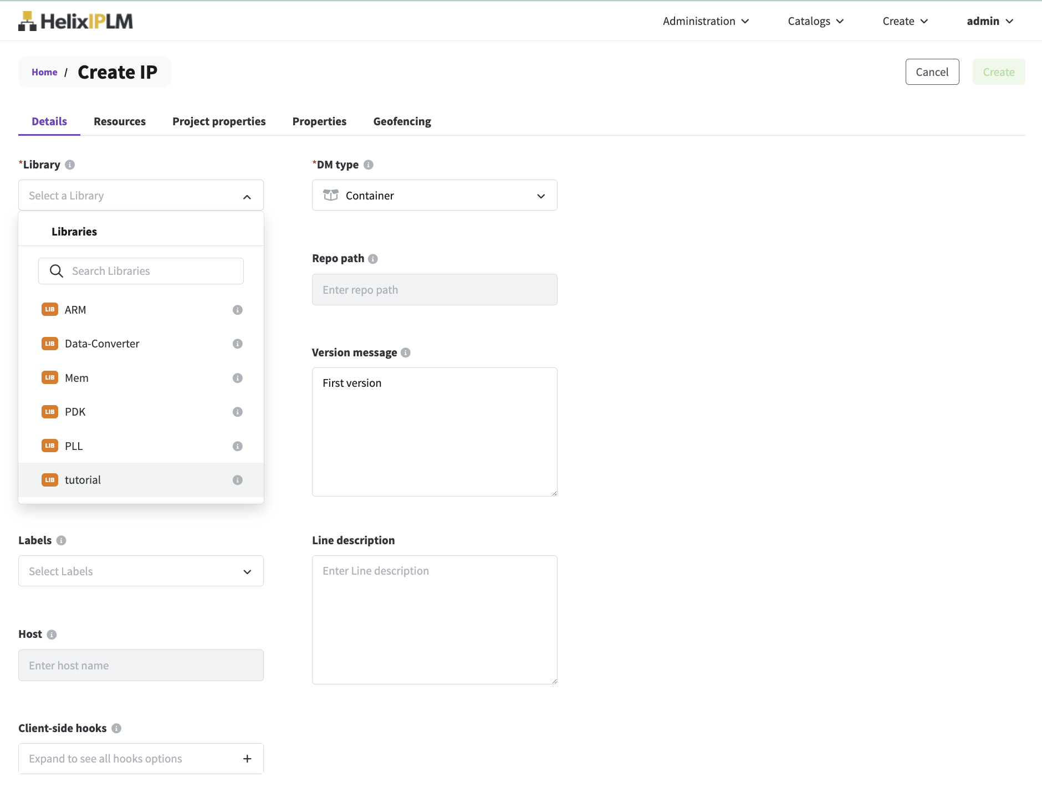Click the Repo path info icon

(373, 259)
